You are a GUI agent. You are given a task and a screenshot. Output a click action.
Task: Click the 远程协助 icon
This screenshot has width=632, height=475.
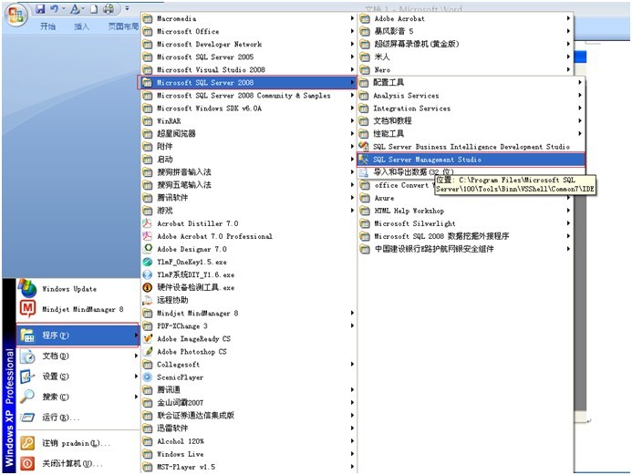148,300
